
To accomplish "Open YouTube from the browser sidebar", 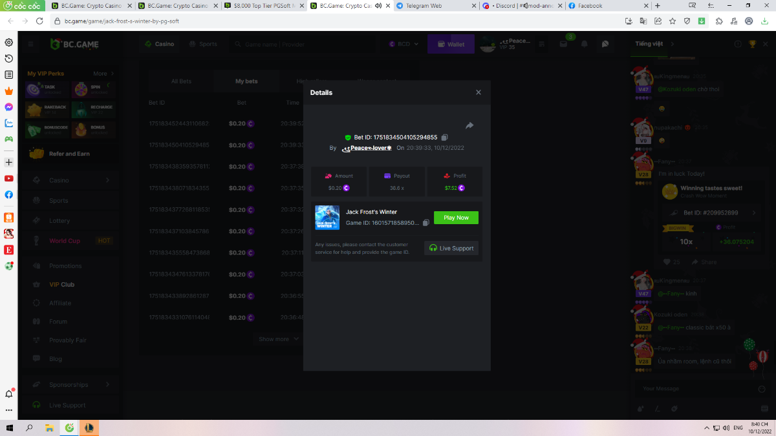I will (x=9, y=178).
